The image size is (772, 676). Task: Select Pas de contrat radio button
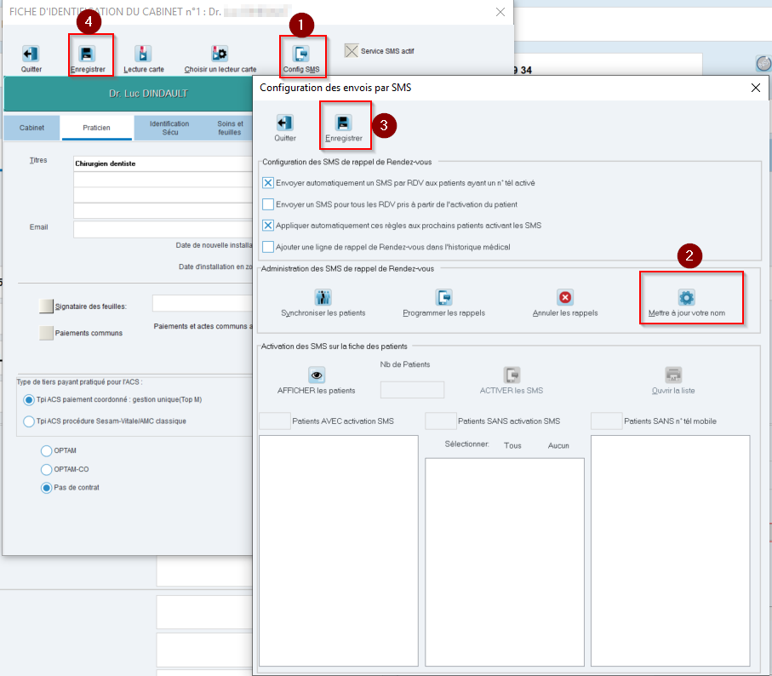pyautogui.click(x=46, y=488)
